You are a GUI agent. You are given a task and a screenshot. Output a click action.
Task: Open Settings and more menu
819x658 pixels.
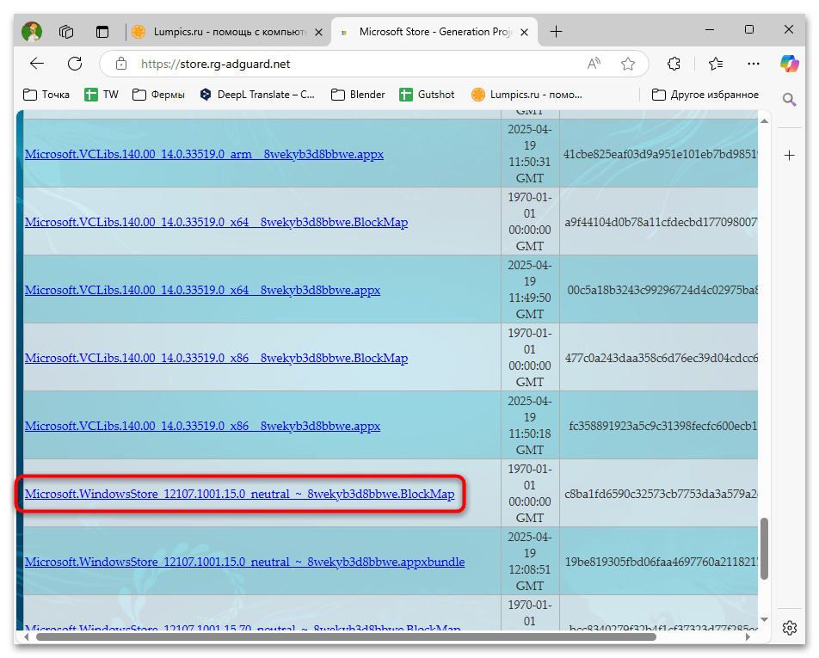click(754, 64)
